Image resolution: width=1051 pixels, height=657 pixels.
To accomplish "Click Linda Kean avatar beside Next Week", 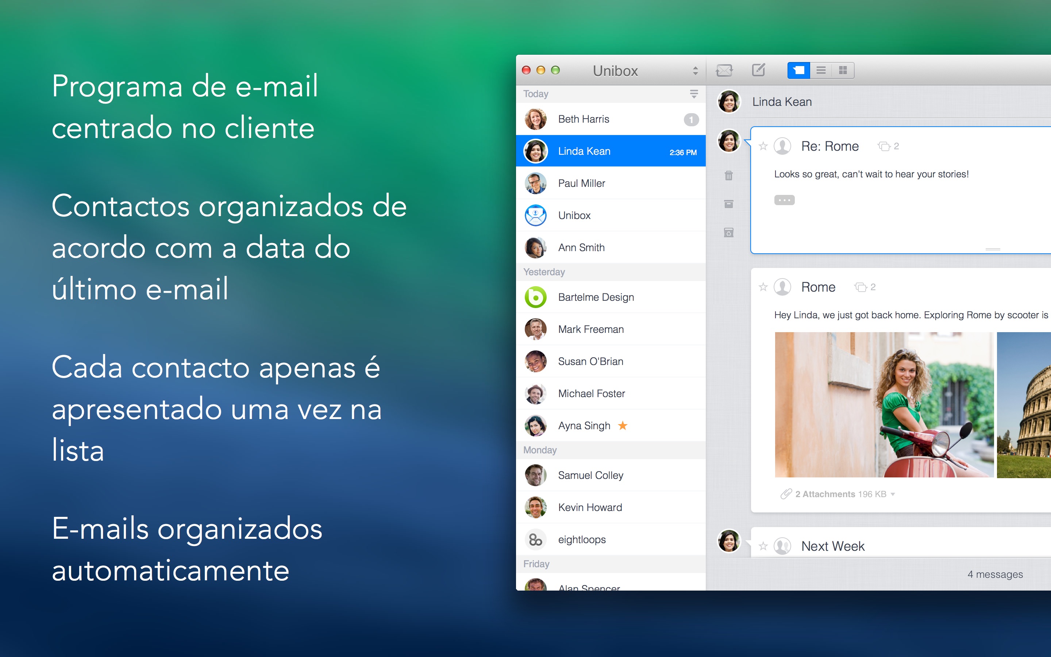I will coord(729,541).
